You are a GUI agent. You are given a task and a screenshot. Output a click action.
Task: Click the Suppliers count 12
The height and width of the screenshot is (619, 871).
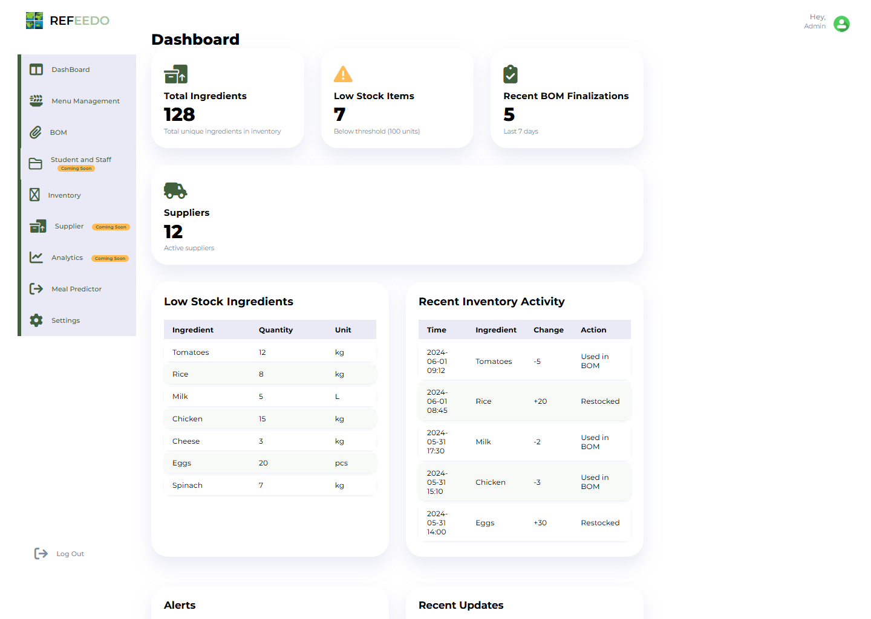click(x=173, y=232)
